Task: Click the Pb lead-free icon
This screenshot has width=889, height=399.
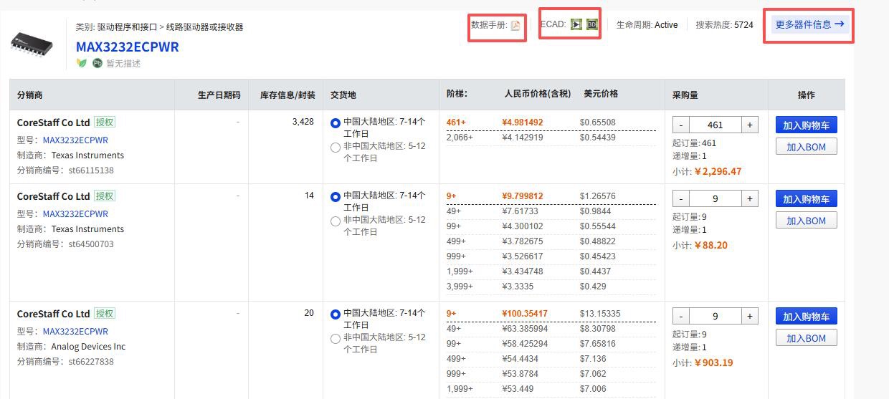Action: coord(98,63)
